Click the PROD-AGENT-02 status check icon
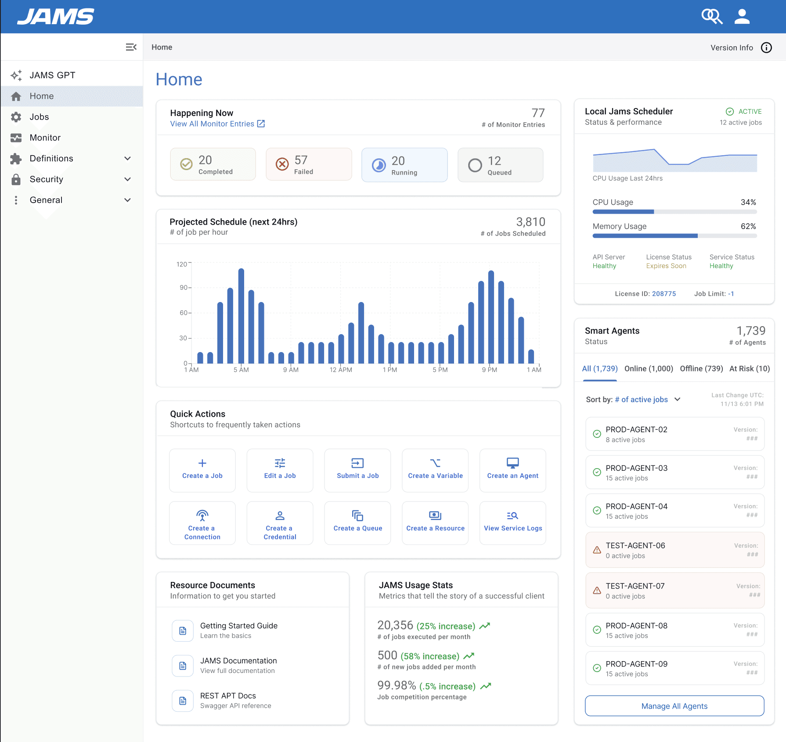 [597, 434]
